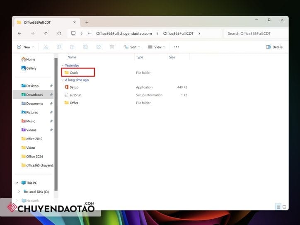The width and height of the screenshot is (300, 225).
Task: Click the Office365Full.CDT breadcrumb
Action: tap(178, 34)
